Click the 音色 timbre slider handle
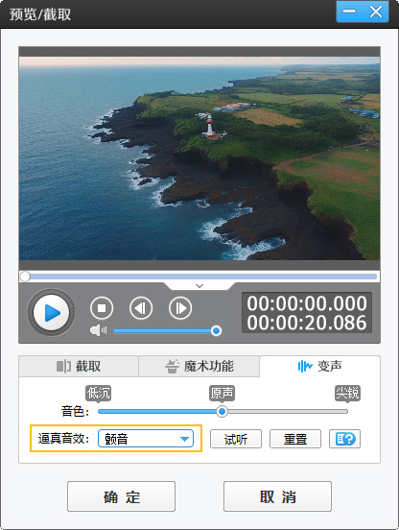Screen dimensions: 399x530 pos(222,411)
